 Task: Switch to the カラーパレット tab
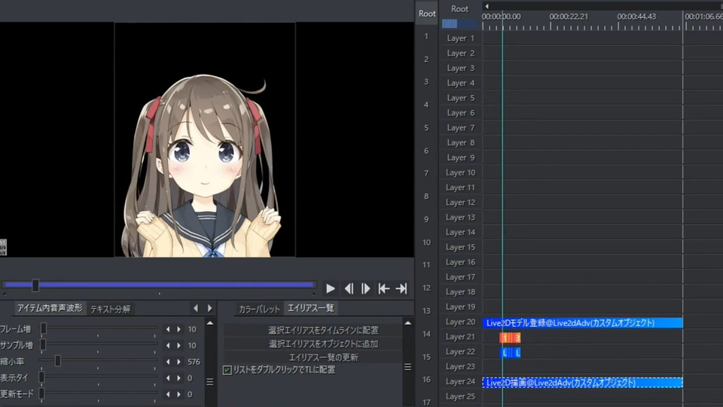tap(259, 309)
